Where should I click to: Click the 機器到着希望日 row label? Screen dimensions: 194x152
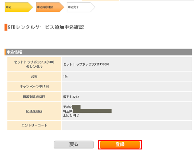(34, 96)
